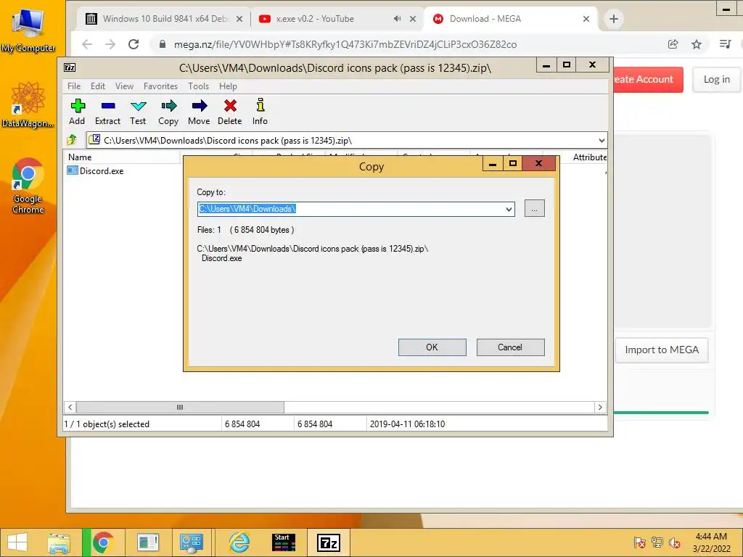
Task: Open Google Chrome desktop shortcut
Action: (28, 186)
